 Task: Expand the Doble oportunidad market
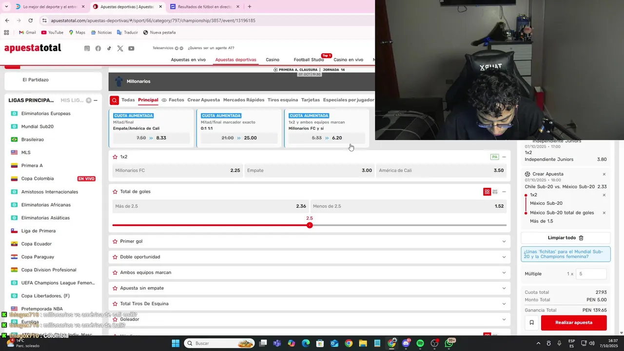(504, 257)
